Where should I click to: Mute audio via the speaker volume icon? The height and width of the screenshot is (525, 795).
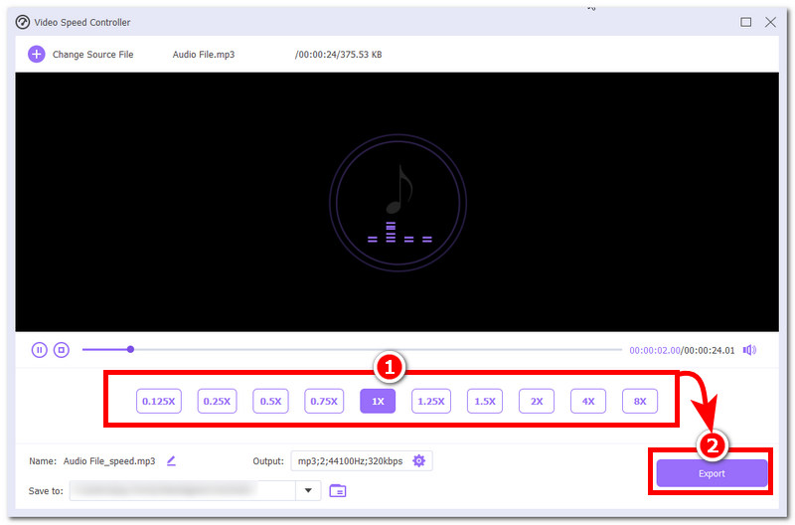pos(749,350)
